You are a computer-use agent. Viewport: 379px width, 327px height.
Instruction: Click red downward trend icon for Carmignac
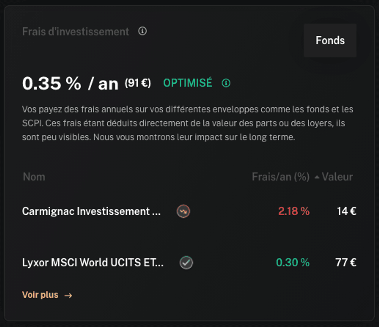pos(183,211)
